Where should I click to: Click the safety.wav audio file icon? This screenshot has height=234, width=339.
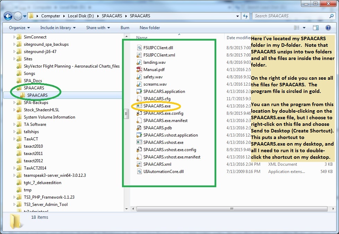[x=139, y=77]
